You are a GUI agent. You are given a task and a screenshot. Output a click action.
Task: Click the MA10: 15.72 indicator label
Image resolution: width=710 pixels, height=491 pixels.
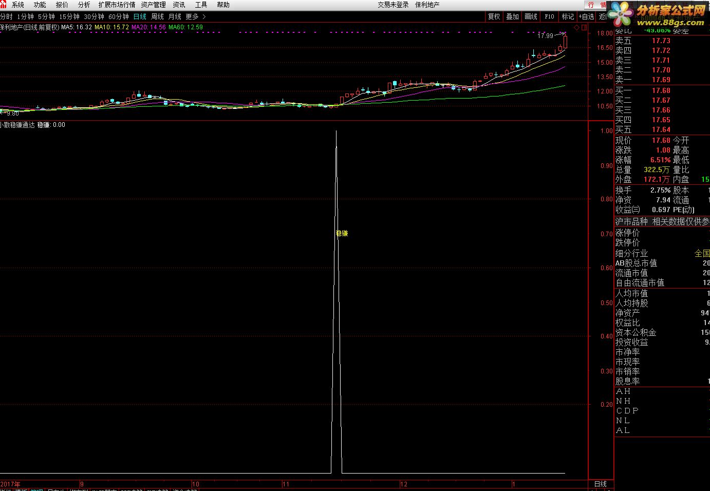pyautogui.click(x=111, y=27)
